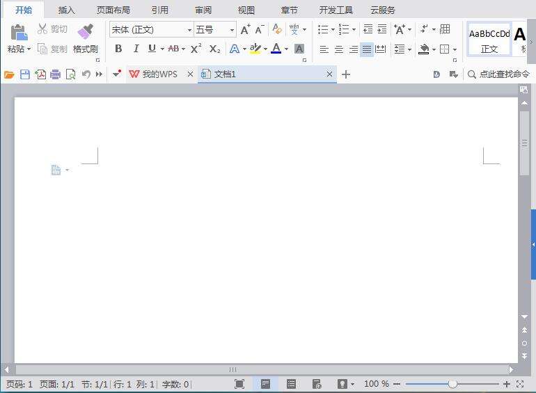Viewport: 536px width, 393px height.
Task: Toggle italic formatting
Action: [x=135, y=49]
